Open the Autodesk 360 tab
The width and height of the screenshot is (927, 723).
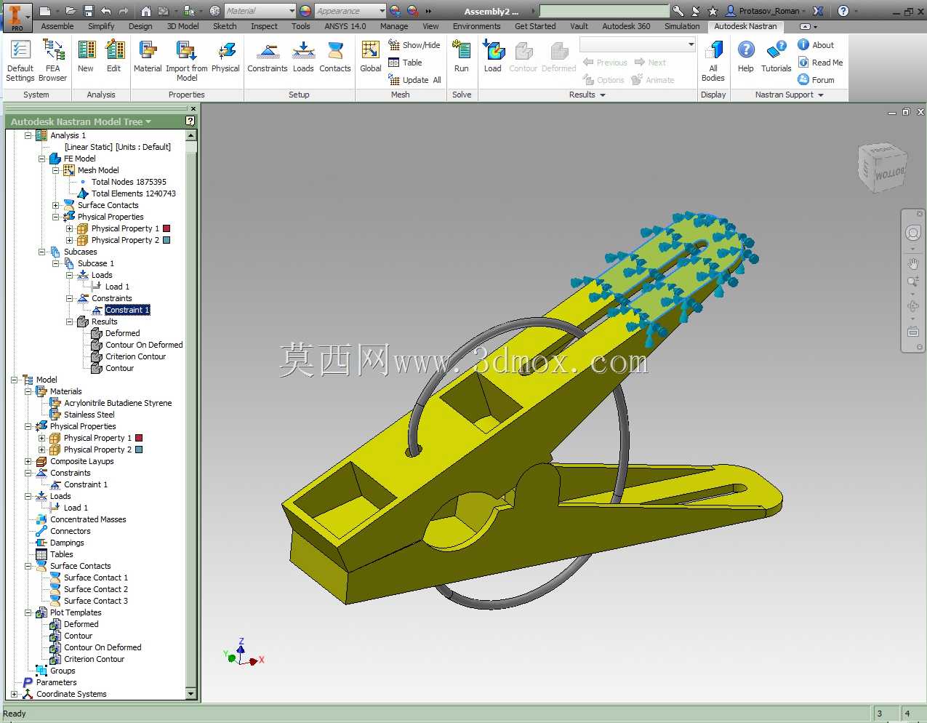[626, 26]
